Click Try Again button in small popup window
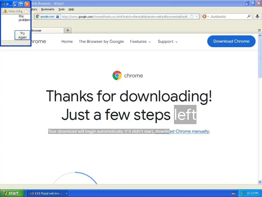Viewport: 262px width, 197px height. point(22,35)
